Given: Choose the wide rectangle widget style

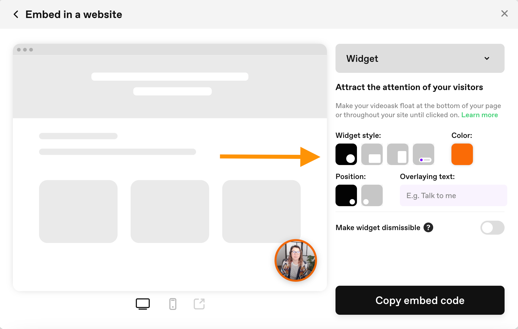Looking at the screenshot, I should [x=372, y=154].
